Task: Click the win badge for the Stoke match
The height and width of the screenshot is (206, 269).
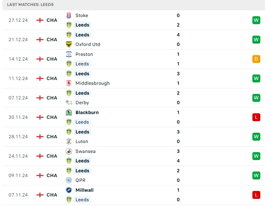Action: [256, 20]
